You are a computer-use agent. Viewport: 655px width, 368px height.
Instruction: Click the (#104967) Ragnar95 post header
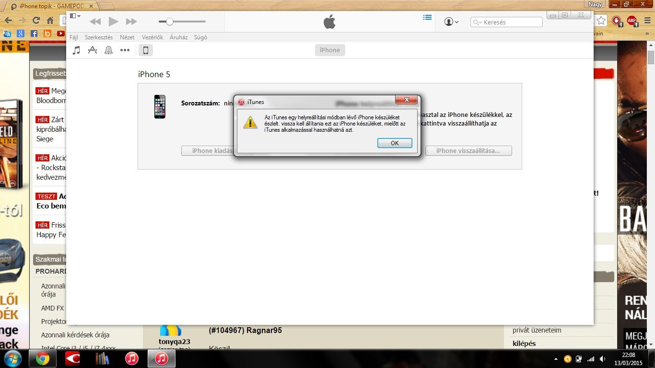pos(245,331)
